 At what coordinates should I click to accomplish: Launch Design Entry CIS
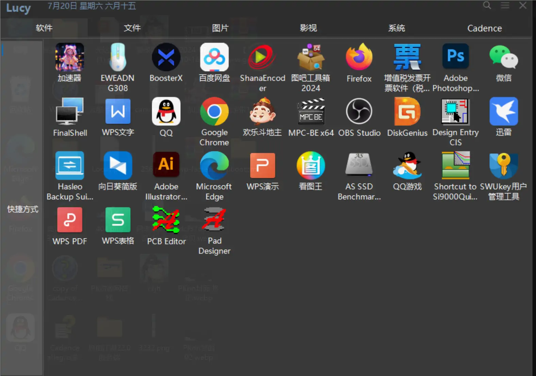[x=456, y=111]
